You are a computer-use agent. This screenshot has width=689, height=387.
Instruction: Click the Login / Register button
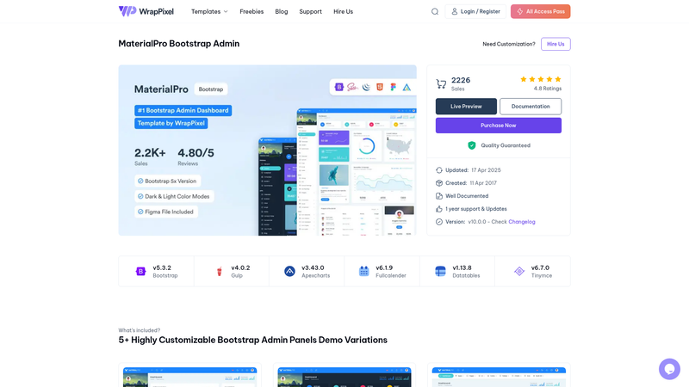click(475, 11)
